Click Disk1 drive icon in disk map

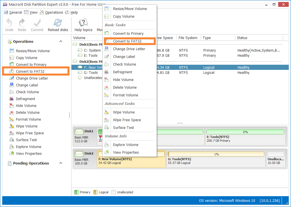[79, 131]
